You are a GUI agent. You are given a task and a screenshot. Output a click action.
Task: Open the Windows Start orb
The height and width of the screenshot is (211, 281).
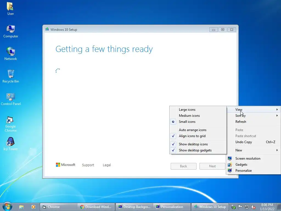click(x=7, y=206)
